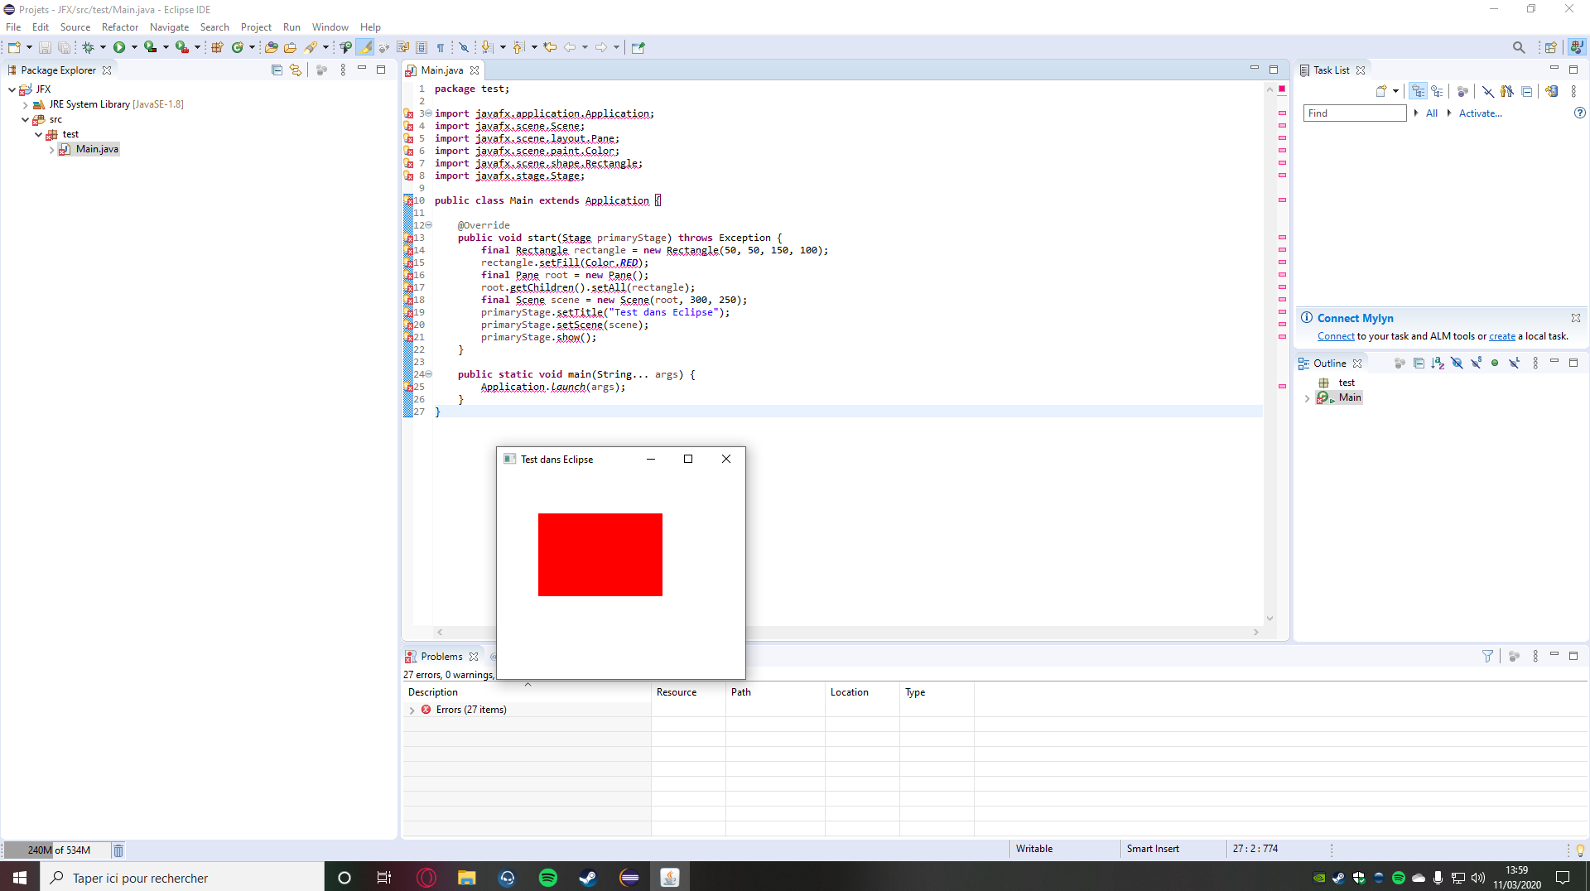Run the application using the Run icon
This screenshot has width=1590, height=891.
tap(119, 47)
